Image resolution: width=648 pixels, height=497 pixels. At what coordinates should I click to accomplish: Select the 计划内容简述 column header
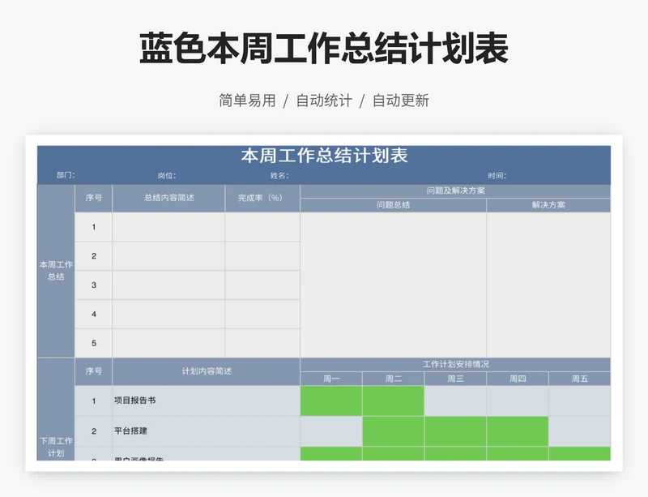click(x=207, y=371)
